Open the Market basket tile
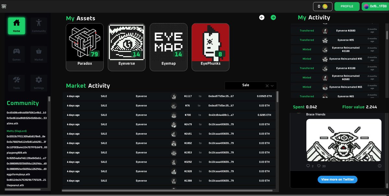 (x=39, y=54)
